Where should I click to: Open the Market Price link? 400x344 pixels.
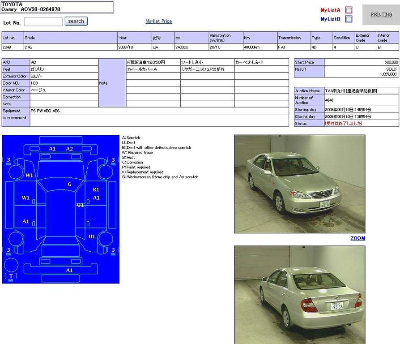tap(159, 21)
